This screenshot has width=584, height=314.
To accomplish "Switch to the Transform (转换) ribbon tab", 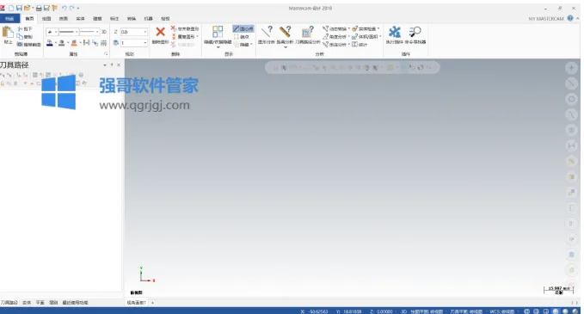I will pos(132,18).
